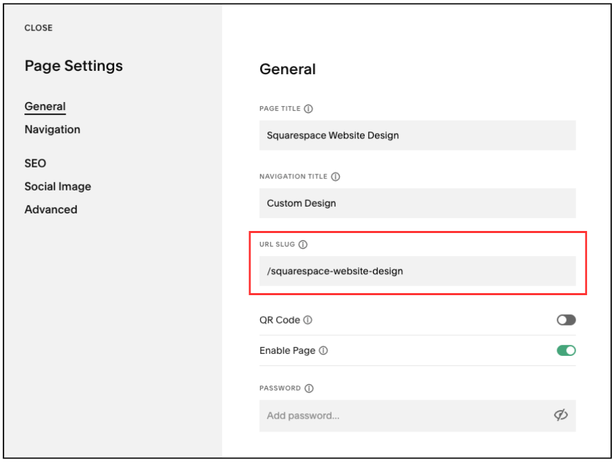Click the Enable Page info icon

click(x=323, y=351)
